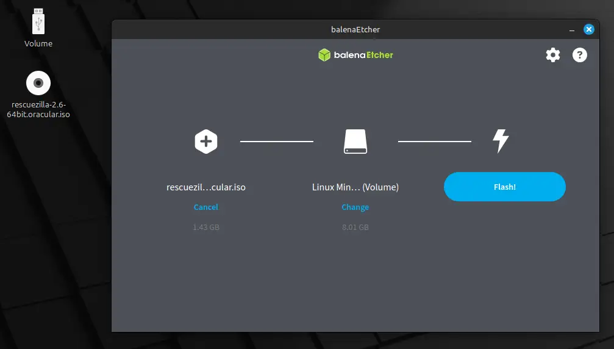The height and width of the screenshot is (349, 614).
Task: Click the rescuezil…cular.iso image name
Action: click(x=206, y=187)
